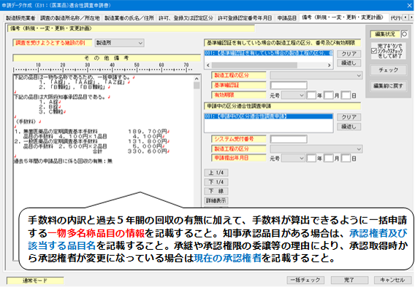Click the tab strip scroll-left arrow
Screen dimensions: 415x287
[x=406, y=17]
